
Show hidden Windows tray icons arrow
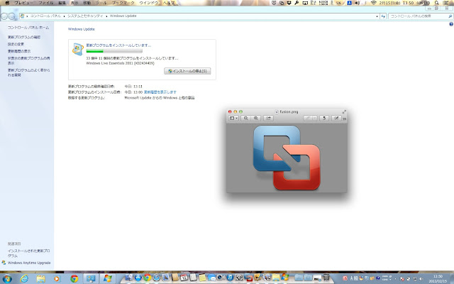(x=396, y=279)
